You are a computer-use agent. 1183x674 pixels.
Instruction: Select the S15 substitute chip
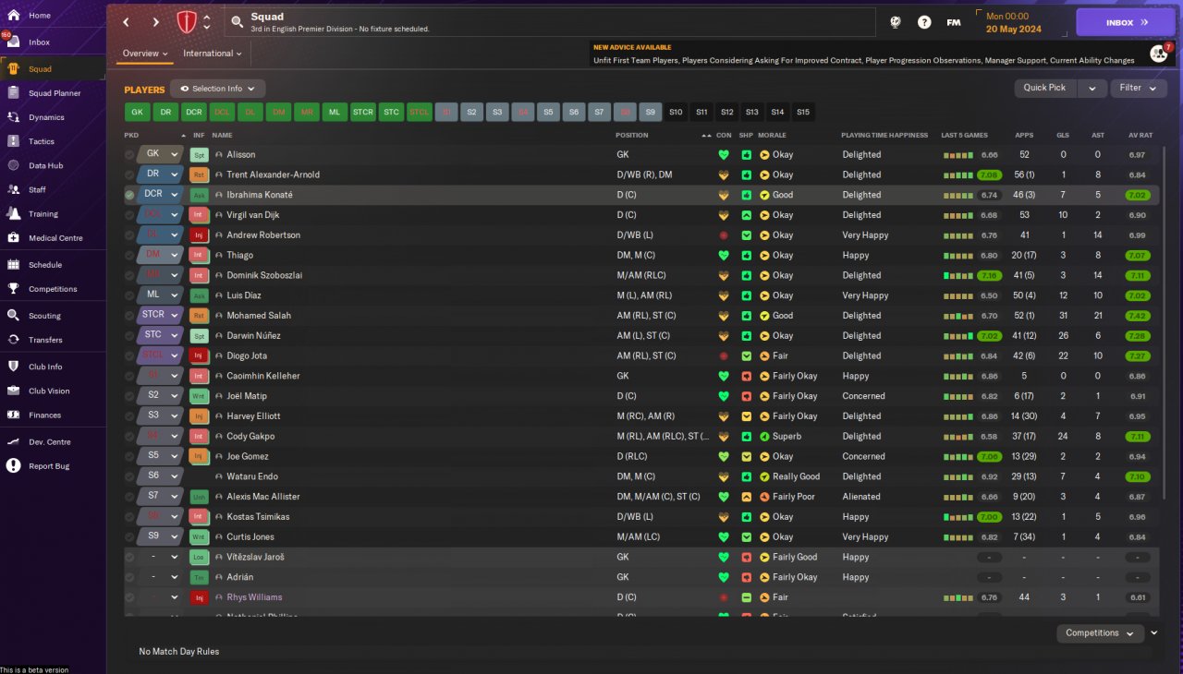(803, 113)
